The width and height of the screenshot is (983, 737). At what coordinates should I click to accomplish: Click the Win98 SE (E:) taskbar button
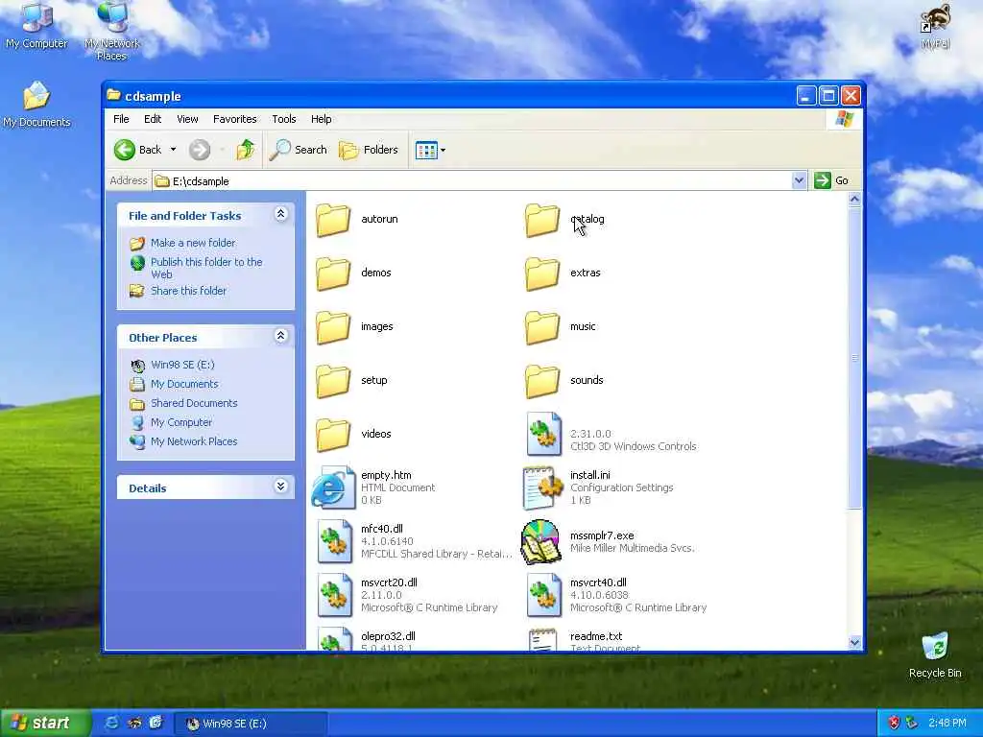click(x=251, y=724)
